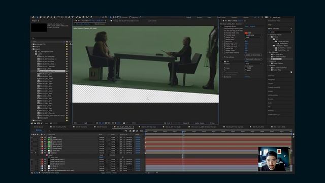Select the Eraser tool
This screenshot has height=183, width=325.
click(x=83, y=17)
